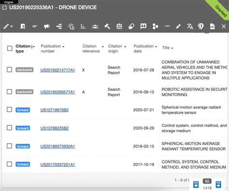The width and height of the screenshot is (229, 191).
Task: Click title 'ROBOTIC ASSISTANCE IN SECURITY MONITORING'
Action: click(x=195, y=92)
